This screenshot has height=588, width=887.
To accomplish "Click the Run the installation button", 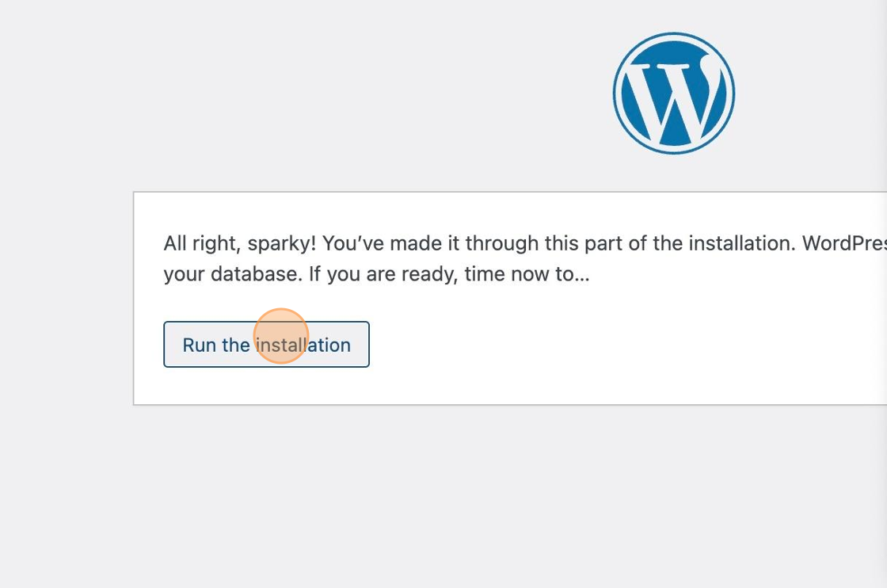I will 266,345.
